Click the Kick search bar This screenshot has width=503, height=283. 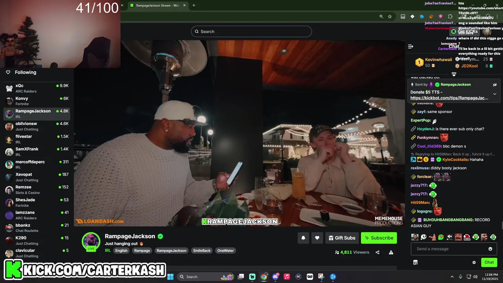point(251,31)
